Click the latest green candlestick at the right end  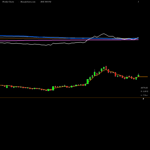138,76
